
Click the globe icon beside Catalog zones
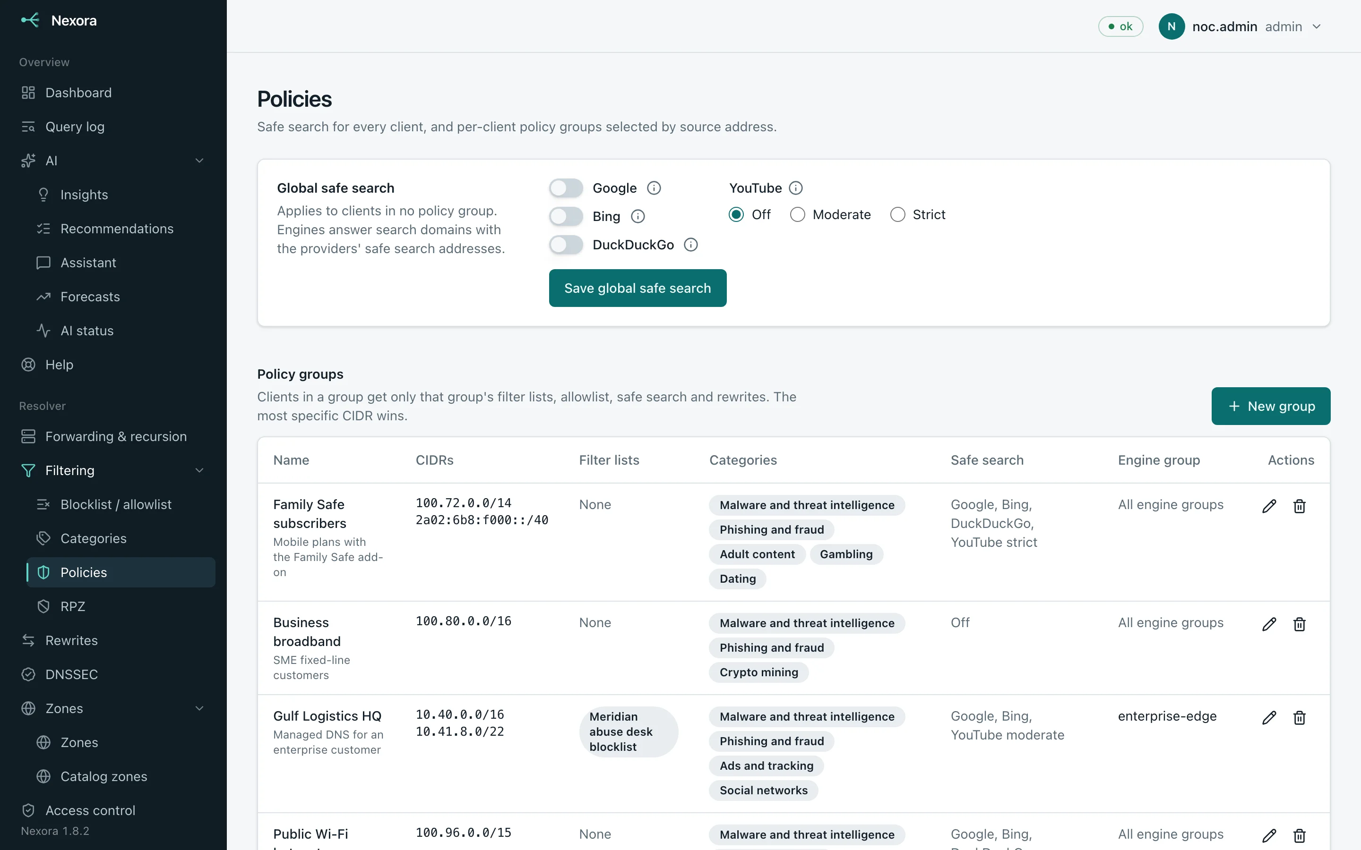tap(43, 776)
